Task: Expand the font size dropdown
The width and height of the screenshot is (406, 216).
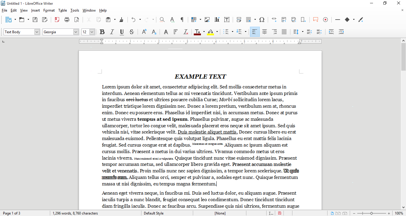Action: (92, 31)
